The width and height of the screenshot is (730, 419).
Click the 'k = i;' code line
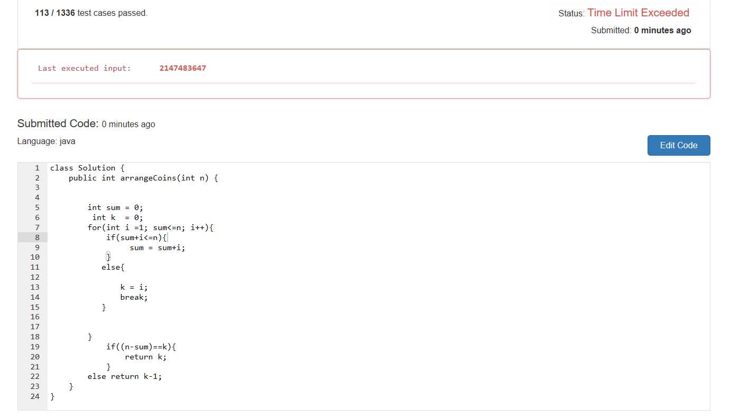pos(134,287)
